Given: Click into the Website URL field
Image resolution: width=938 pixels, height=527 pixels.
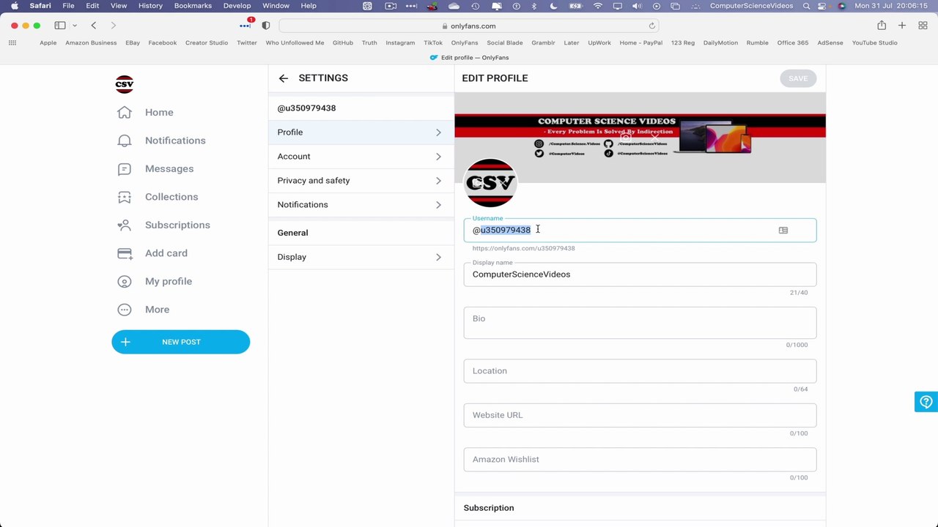Looking at the screenshot, I should [x=640, y=415].
